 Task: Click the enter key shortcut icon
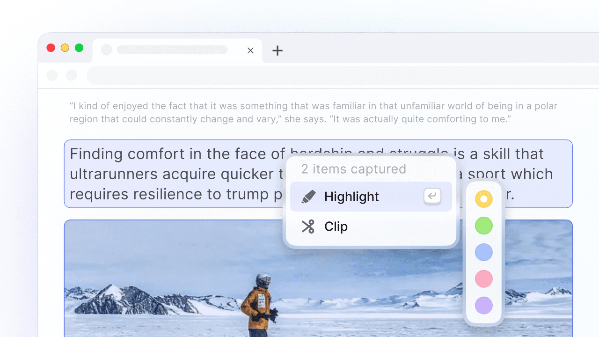pos(432,196)
